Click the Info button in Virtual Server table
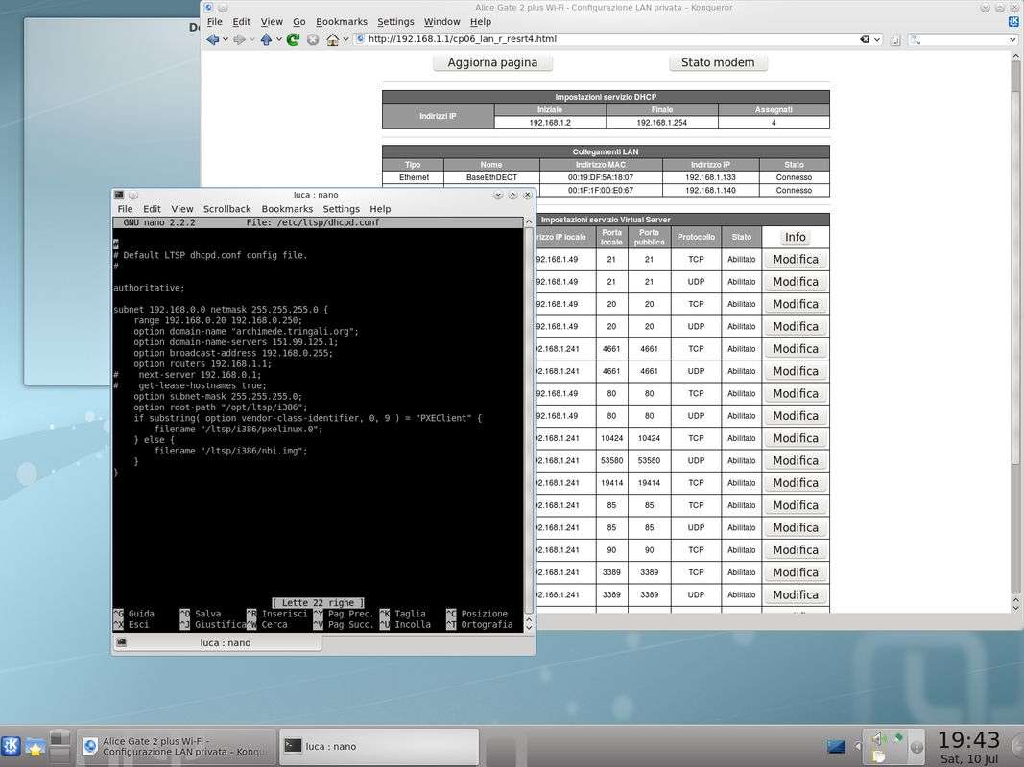 (795, 237)
